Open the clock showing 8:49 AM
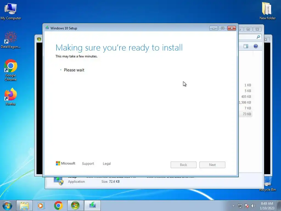The height and width of the screenshot is (211, 281). tap(267, 206)
